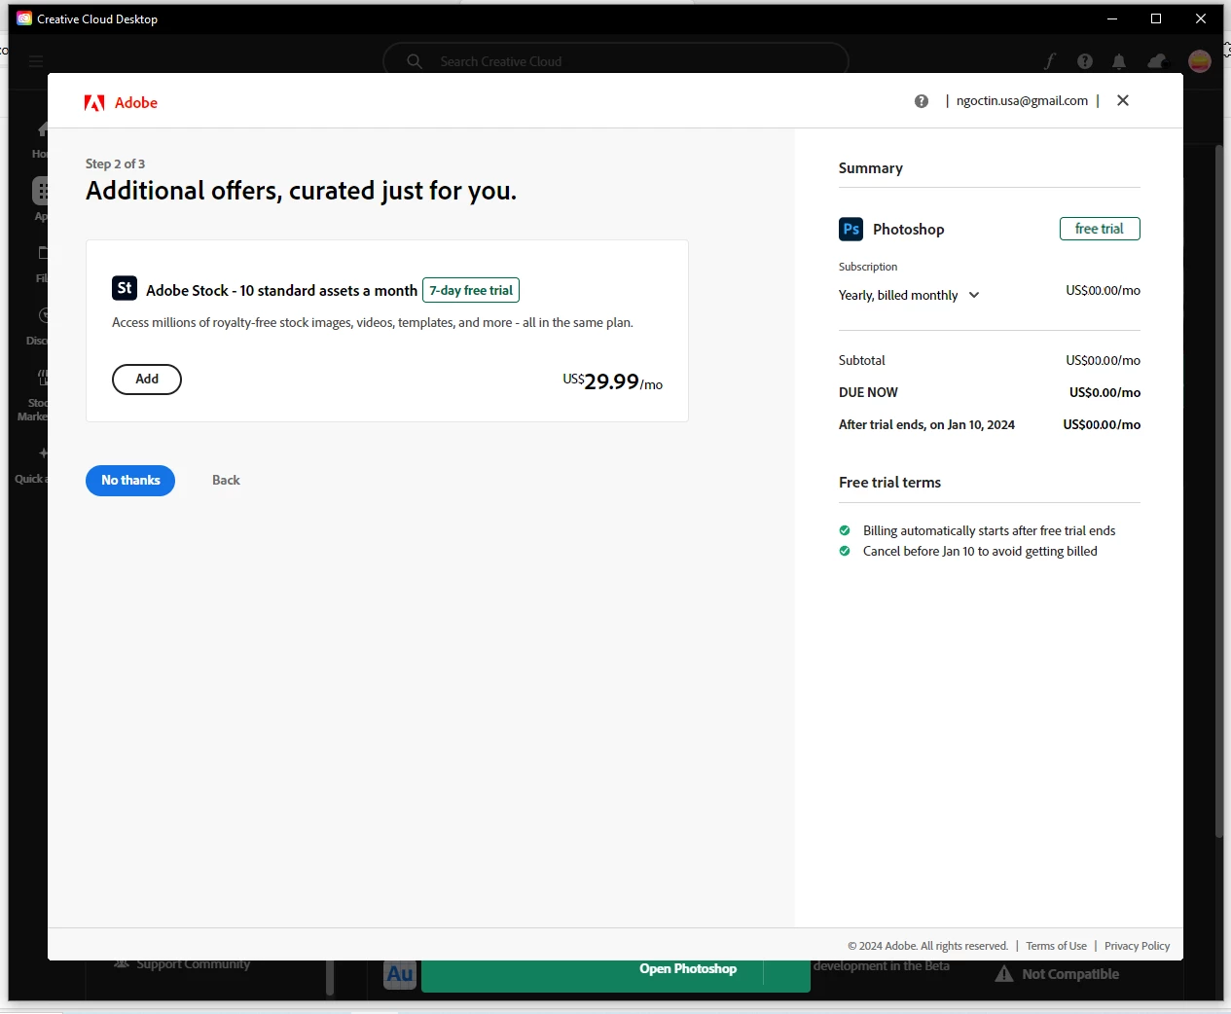Open the user profile avatar
The image size is (1231, 1014).
pos(1200,61)
